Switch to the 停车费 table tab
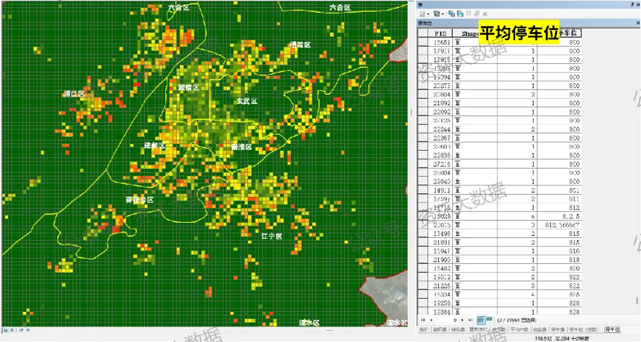The height and width of the screenshot is (342, 641). click(558, 329)
